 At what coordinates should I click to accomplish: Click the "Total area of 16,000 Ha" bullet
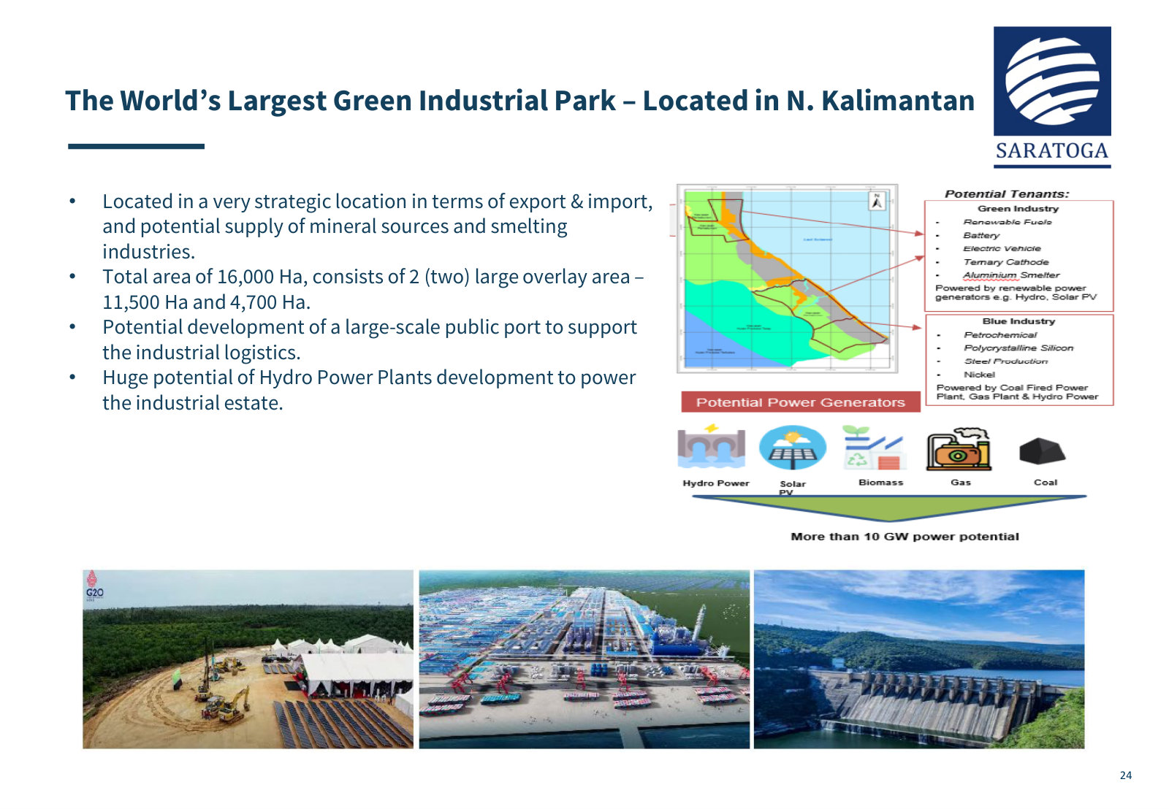[x=373, y=289]
